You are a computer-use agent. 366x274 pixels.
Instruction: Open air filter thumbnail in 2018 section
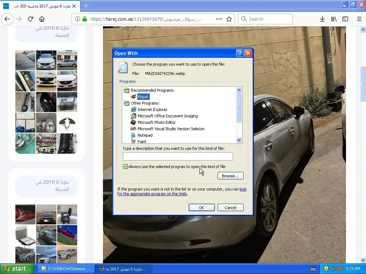(x=25, y=235)
